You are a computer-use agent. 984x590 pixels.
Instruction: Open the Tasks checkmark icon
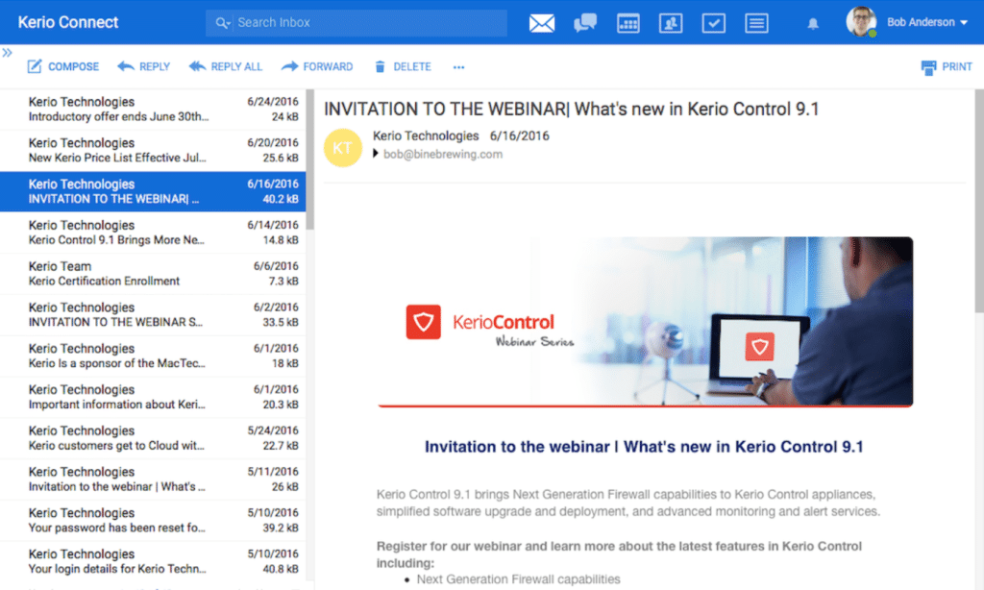pyautogui.click(x=714, y=23)
